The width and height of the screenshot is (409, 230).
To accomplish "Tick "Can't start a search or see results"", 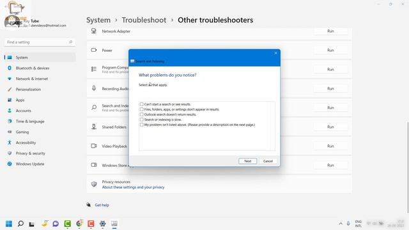I will 142,104.
